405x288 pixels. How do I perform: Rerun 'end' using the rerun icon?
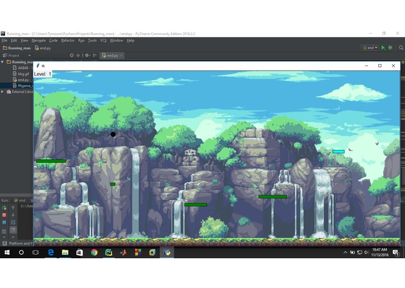(4, 208)
